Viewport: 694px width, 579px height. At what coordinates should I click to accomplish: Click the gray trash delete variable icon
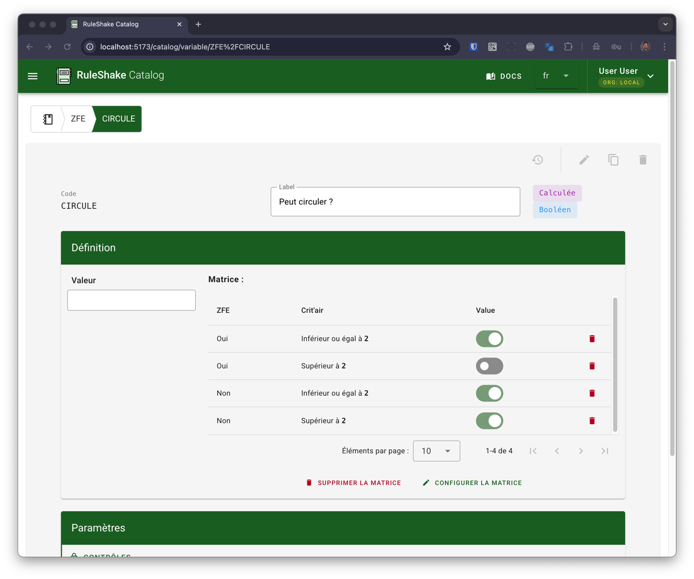[643, 160]
